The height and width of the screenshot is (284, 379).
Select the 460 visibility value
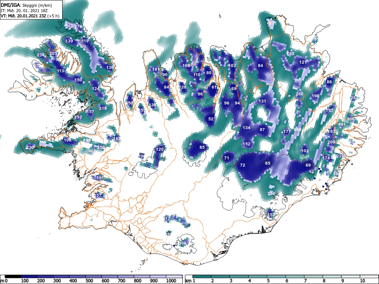[92, 151]
